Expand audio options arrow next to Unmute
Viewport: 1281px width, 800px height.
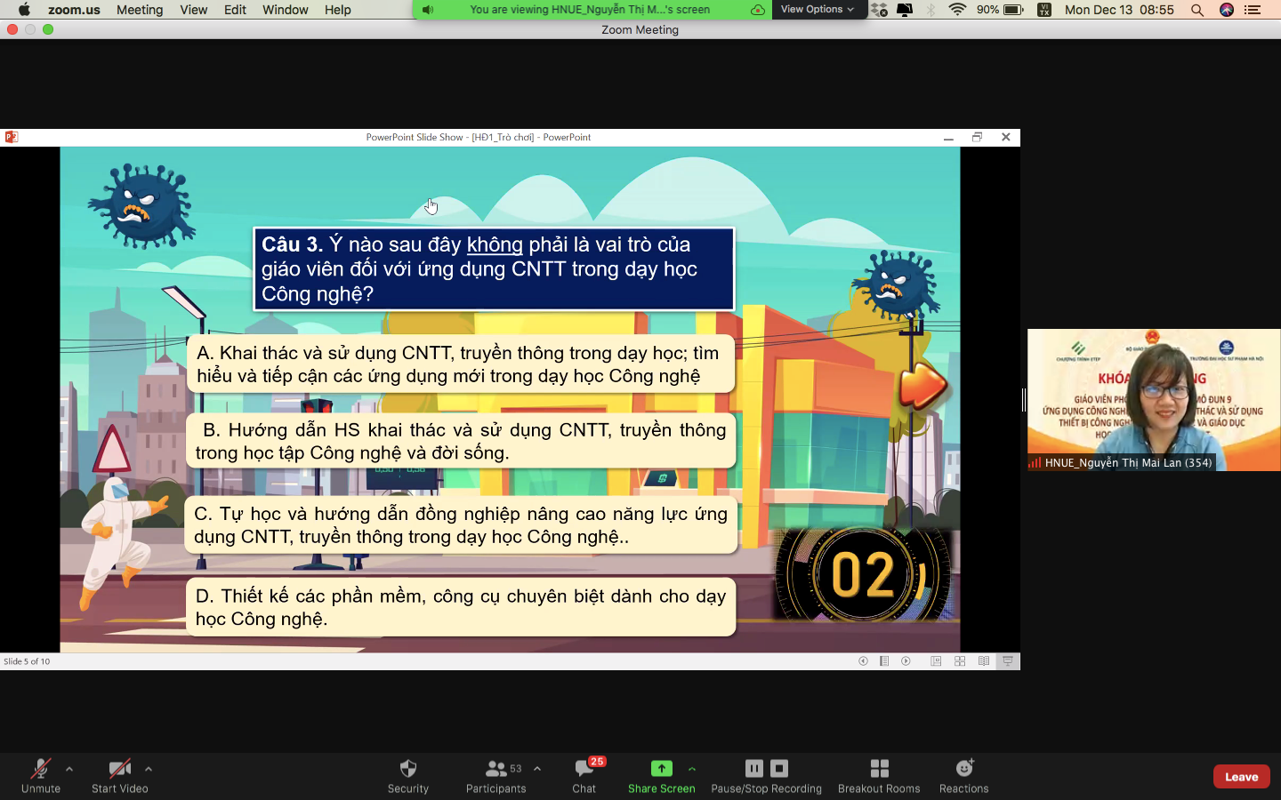[69, 769]
